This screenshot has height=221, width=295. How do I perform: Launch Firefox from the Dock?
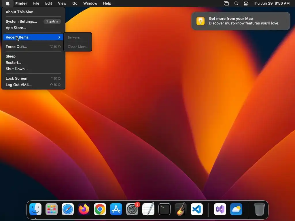pyautogui.click(x=84, y=209)
